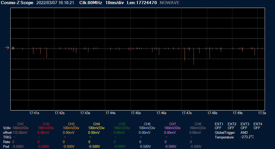This screenshot has width=275, height=149.
Task: Click the 17.45s time axis label
Action: (136, 113)
